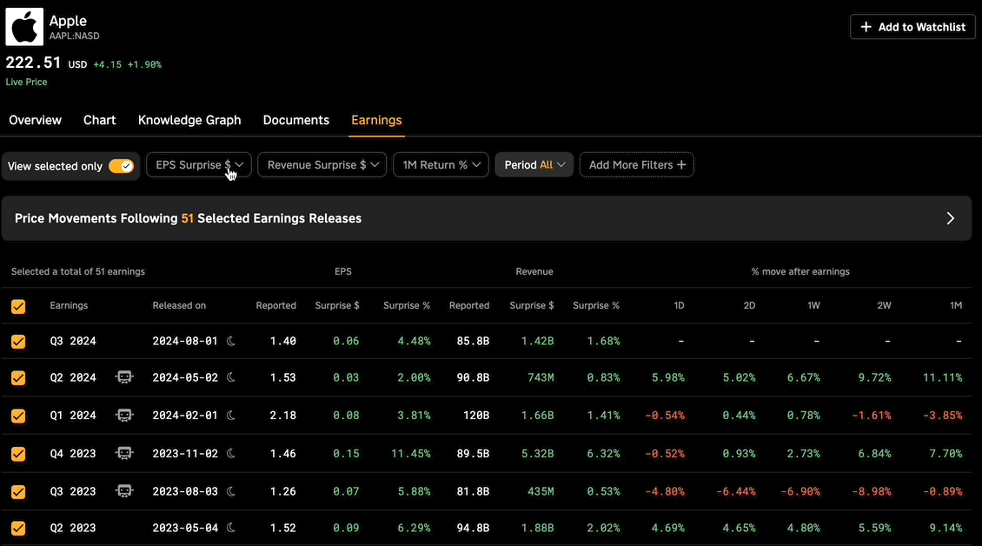The width and height of the screenshot is (982, 546).
Task: Click the robot icon in Q4 2023 row
Action: point(124,453)
